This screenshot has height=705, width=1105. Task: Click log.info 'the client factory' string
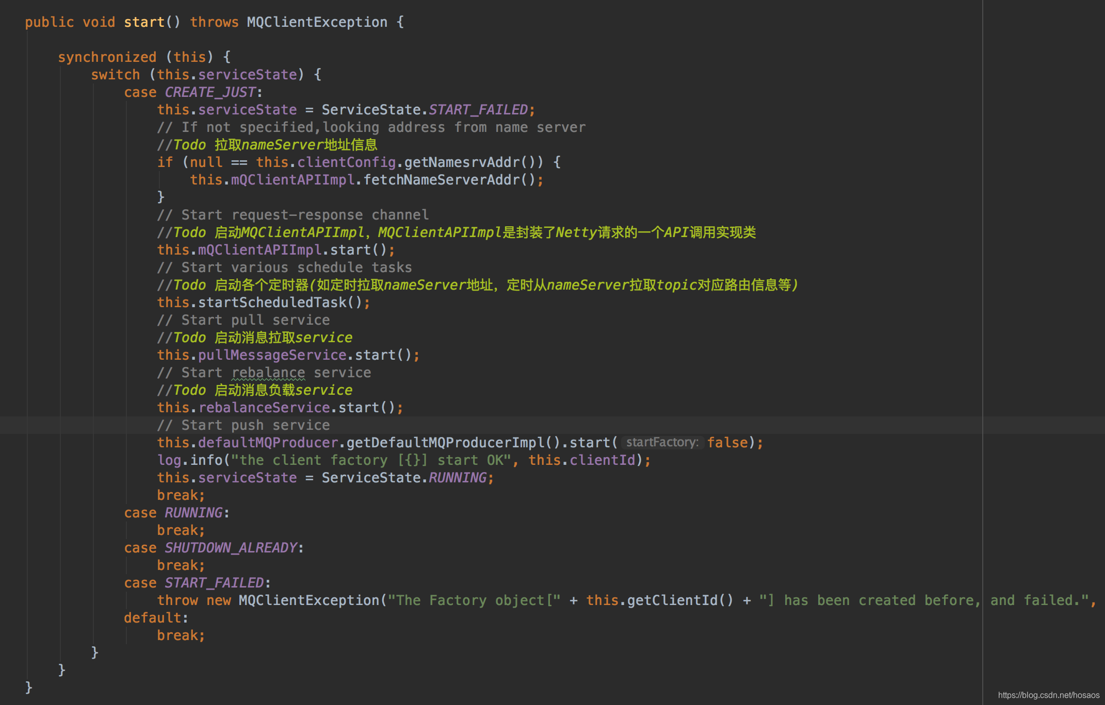click(x=371, y=460)
